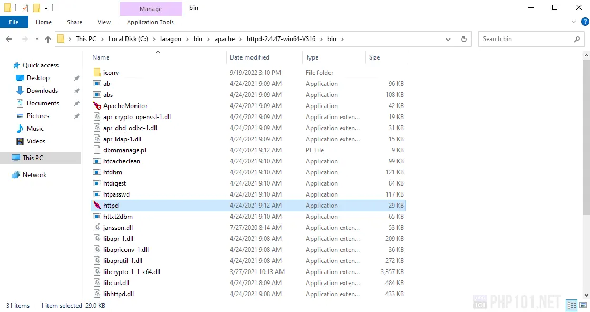Select Downloads in Quick access

(42, 91)
